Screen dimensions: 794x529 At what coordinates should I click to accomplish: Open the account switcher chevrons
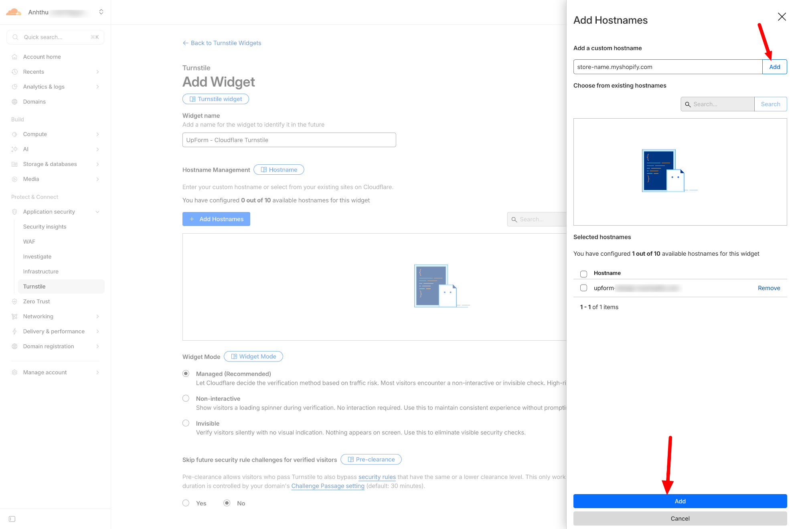[x=101, y=12]
